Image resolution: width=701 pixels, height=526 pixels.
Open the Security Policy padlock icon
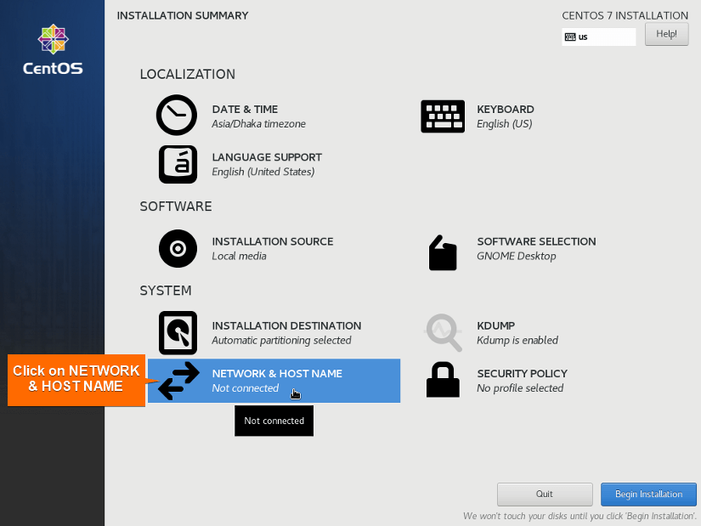click(x=443, y=380)
